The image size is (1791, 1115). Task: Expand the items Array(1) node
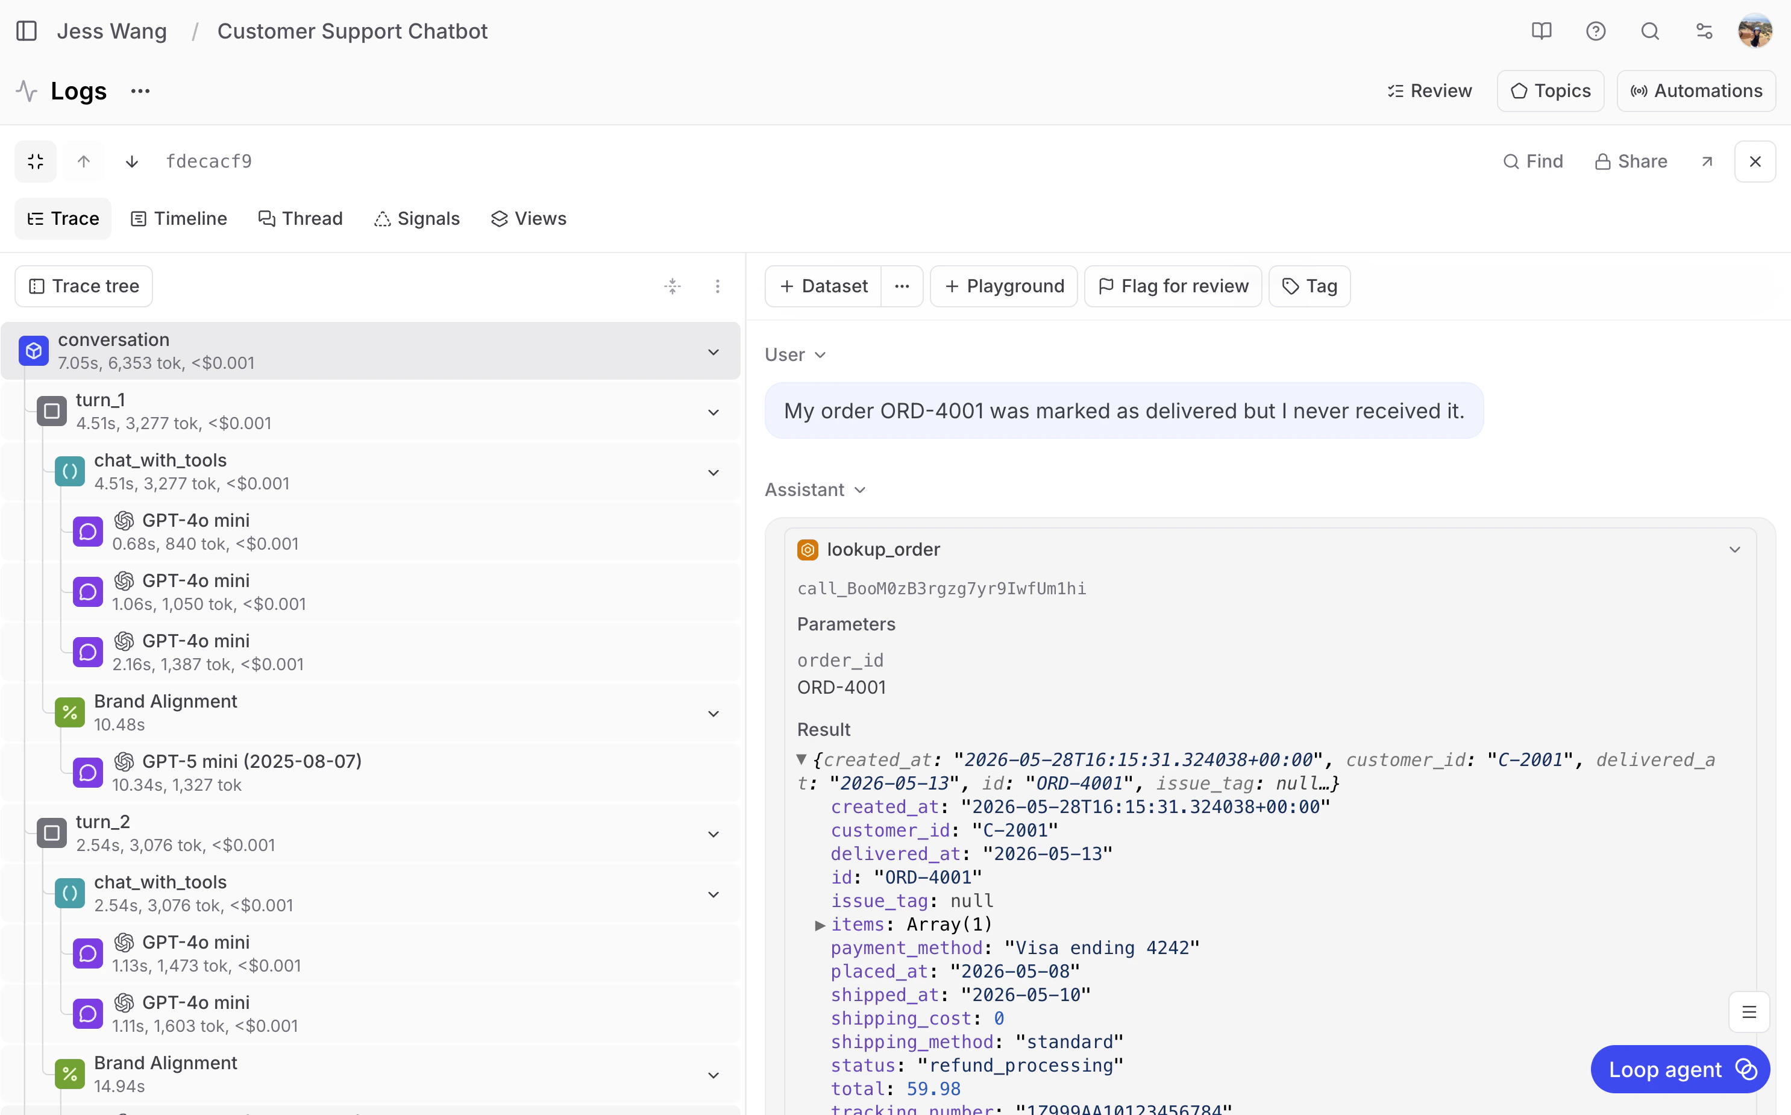[820, 925]
